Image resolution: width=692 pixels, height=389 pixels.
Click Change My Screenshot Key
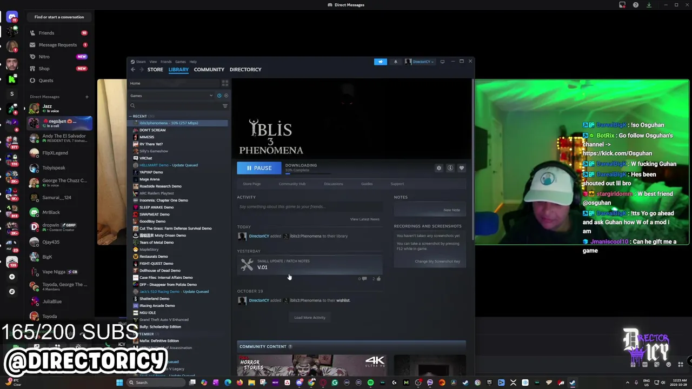pos(437,261)
